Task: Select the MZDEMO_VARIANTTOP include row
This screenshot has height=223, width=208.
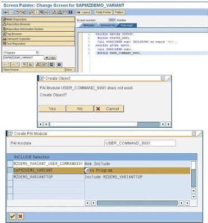Action: [101, 177]
